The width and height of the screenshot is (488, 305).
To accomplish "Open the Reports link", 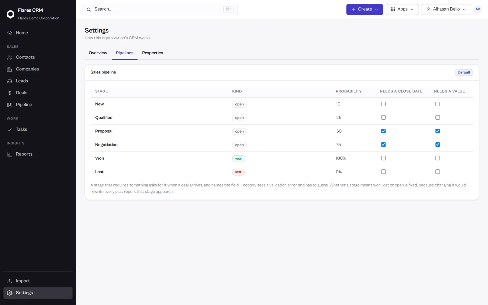I will coord(38,154).
